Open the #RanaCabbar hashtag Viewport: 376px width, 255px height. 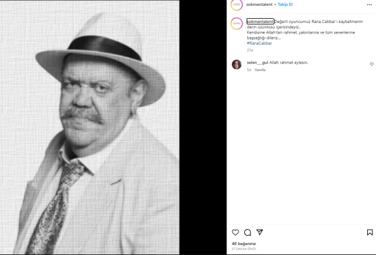[x=259, y=43]
